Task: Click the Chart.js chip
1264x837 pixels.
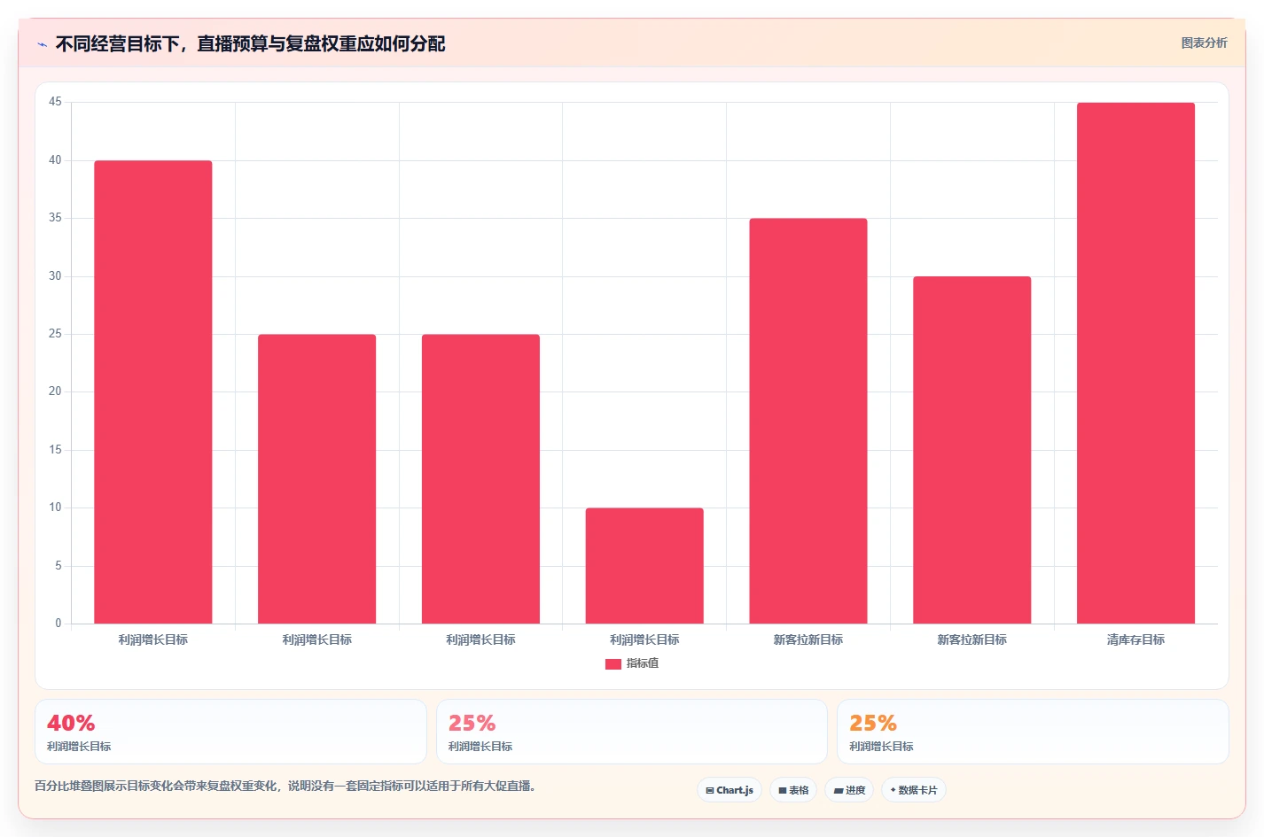Action: coord(730,790)
